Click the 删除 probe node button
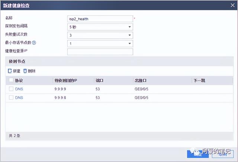The height and width of the screenshot is (162, 238). click(x=29, y=71)
